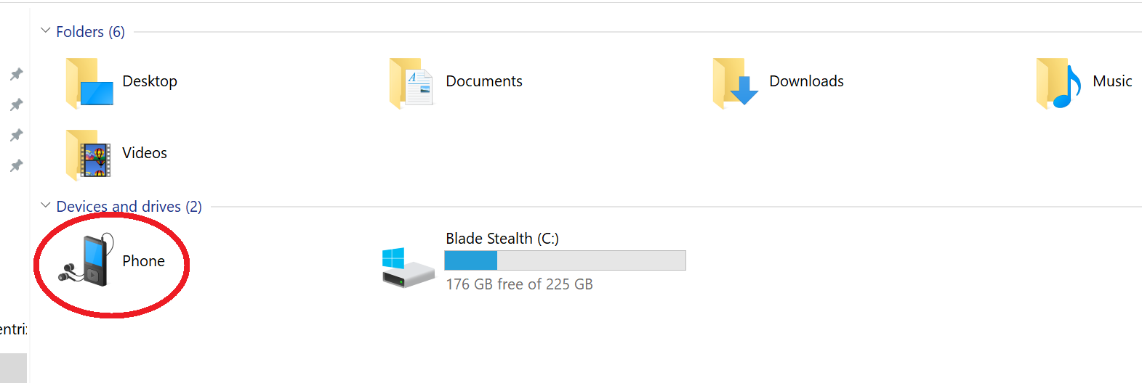
Task: Collapse the Folders group chevron
Action: [45, 30]
